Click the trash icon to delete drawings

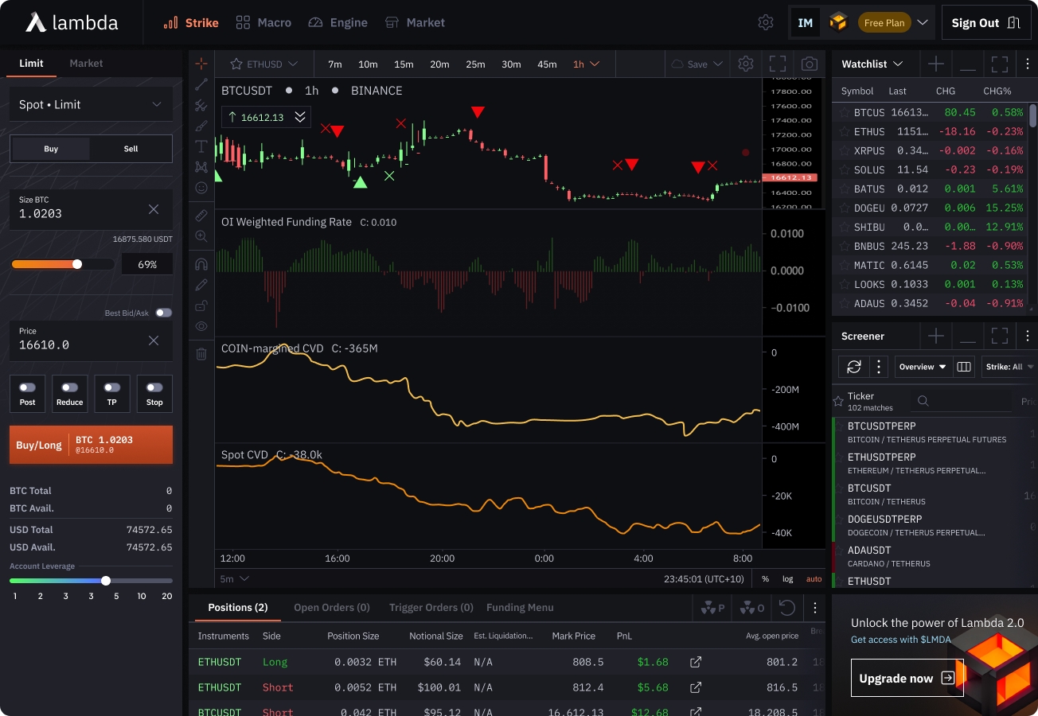(201, 354)
